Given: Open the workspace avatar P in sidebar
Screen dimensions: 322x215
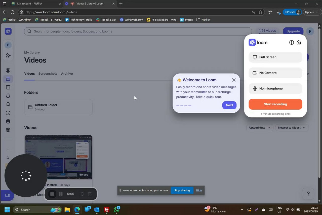Looking at the screenshot, I should point(8,45).
